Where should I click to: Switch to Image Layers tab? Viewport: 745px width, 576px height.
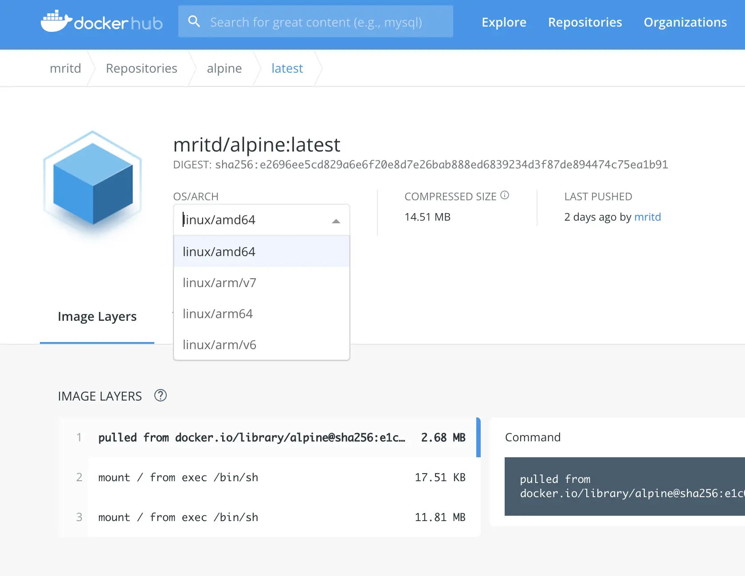point(97,316)
